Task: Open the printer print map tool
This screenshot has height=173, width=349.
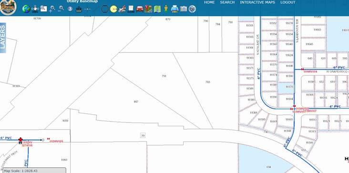Action: coord(174,9)
